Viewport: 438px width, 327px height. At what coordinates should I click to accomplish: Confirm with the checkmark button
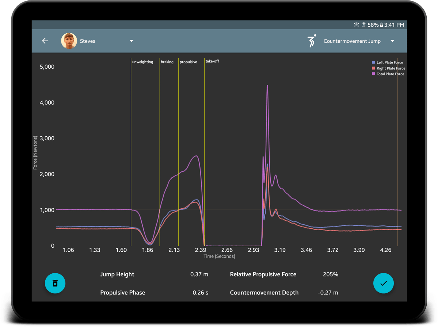[x=383, y=283]
